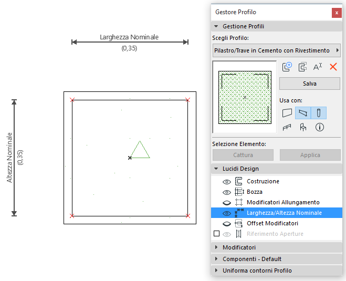This screenshot has height=281, width=346.
Task: Toggle the Riferimento Aperture eye icon
Action: point(227,234)
